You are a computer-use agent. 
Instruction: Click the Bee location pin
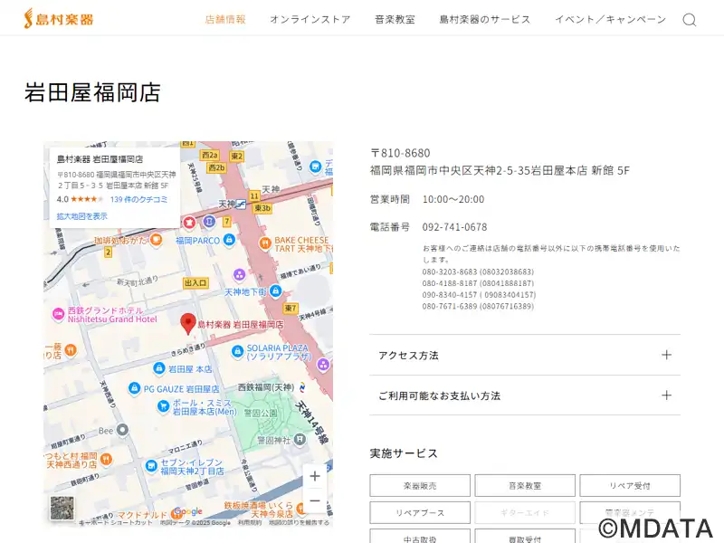click(x=122, y=431)
